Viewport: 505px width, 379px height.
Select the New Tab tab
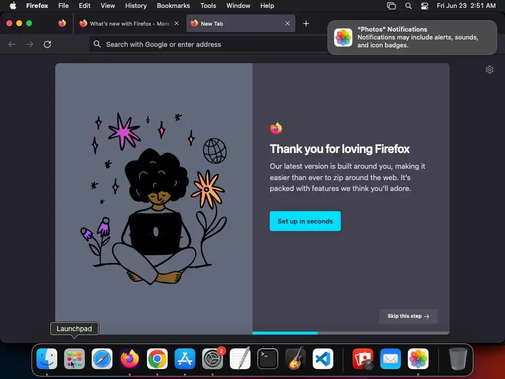click(x=240, y=23)
